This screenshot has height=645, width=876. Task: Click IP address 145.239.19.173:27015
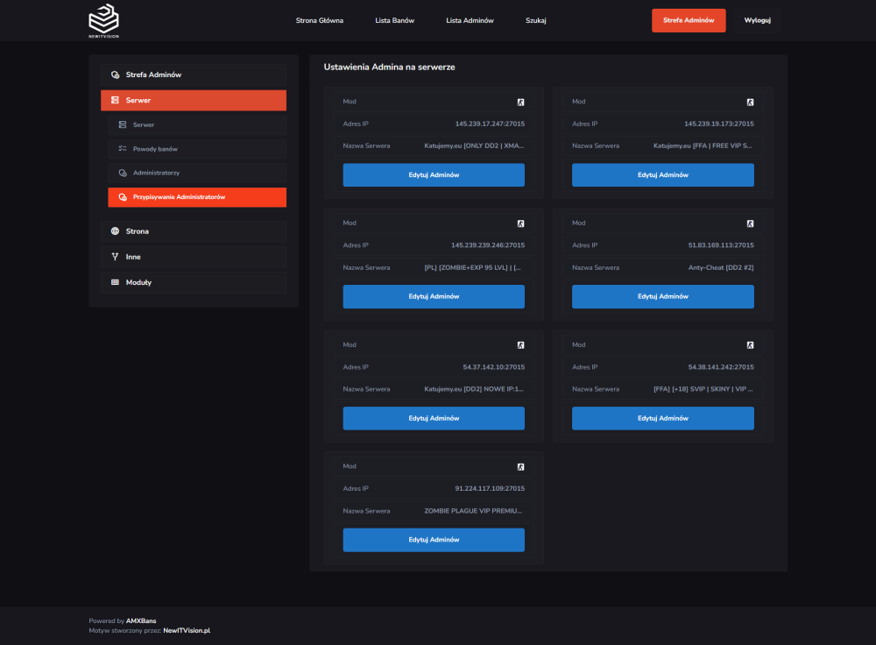(719, 124)
